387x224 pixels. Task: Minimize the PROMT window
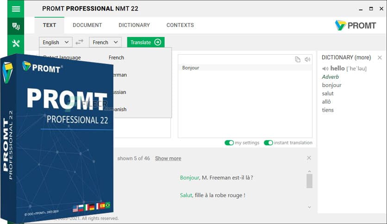361,9
